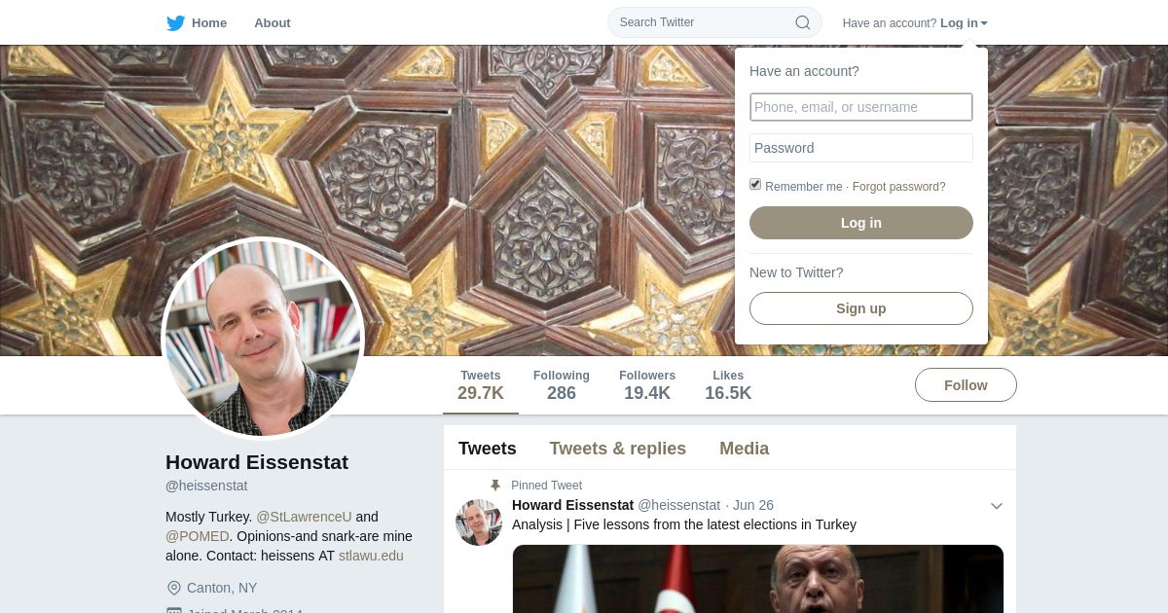The width and height of the screenshot is (1168, 613).
Task: Click the Log in button
Action: click(x=861, y=223)
